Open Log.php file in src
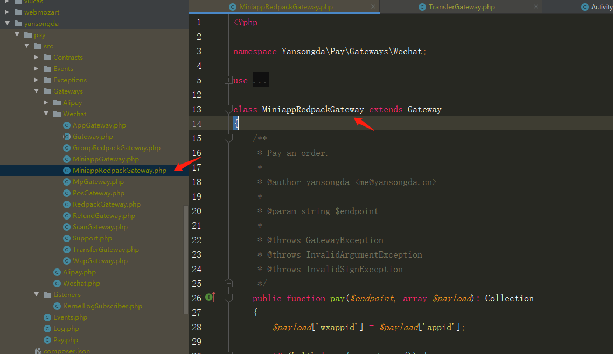This screenshot has height=354, width=613. (x=66, y=329)
